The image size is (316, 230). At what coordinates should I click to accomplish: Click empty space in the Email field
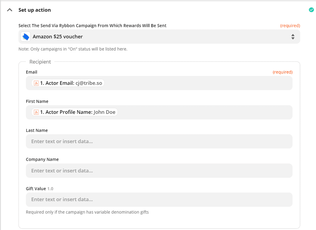pos(197,83)
